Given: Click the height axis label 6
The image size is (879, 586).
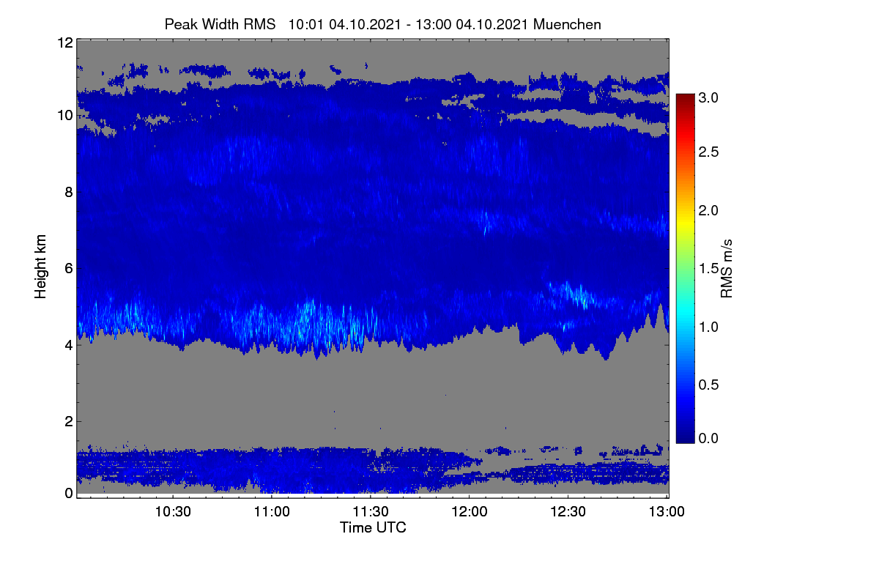Looking at the screenshot, I should click(68, 268).
